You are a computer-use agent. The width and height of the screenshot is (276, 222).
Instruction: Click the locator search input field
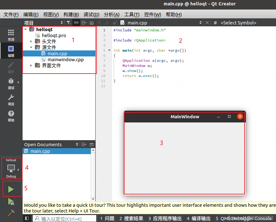pyautogui.click(x=64, y=219)
